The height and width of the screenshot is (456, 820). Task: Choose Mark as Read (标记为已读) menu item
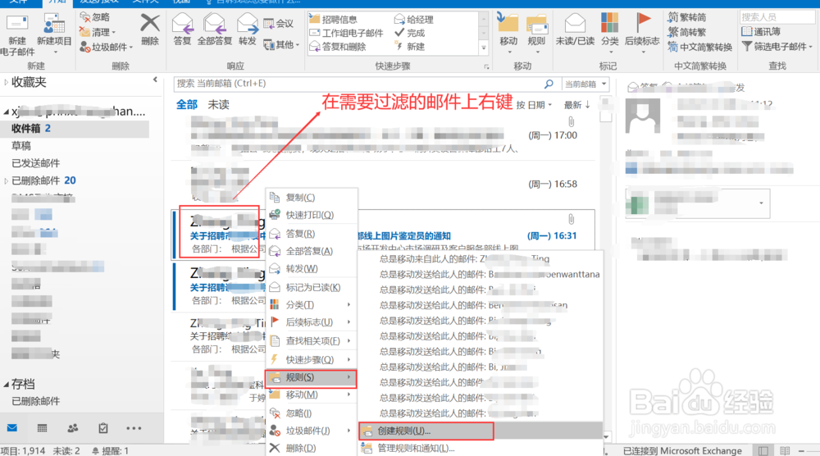(312, 288)
